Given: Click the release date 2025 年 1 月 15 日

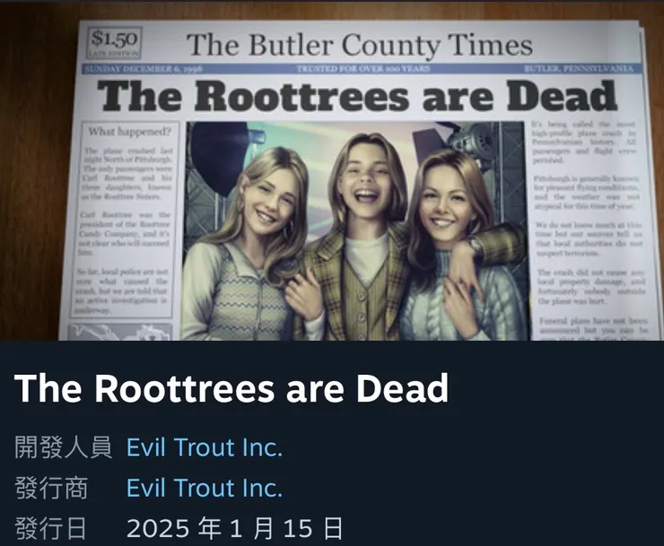Looking at the screenshot, I should point(234,528).
